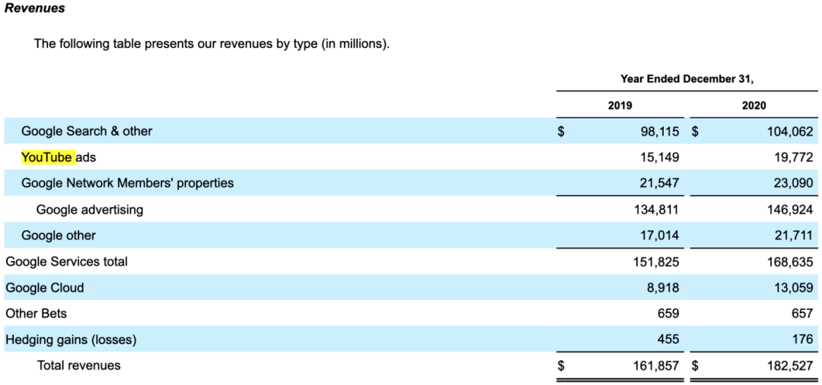Click the sentence introducing the revenues table
Image resolution: width=822 pixels, height=385 pixels.
[212, 44]
